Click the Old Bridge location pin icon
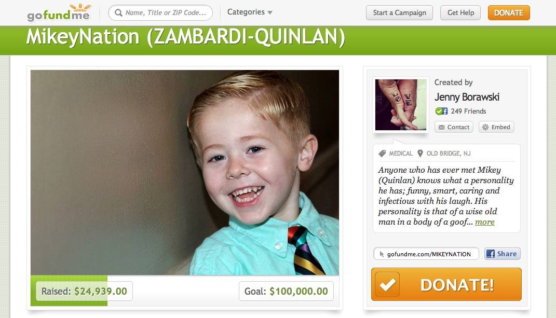The height and width of the screenshot is (318, 556). click(420, 153)
